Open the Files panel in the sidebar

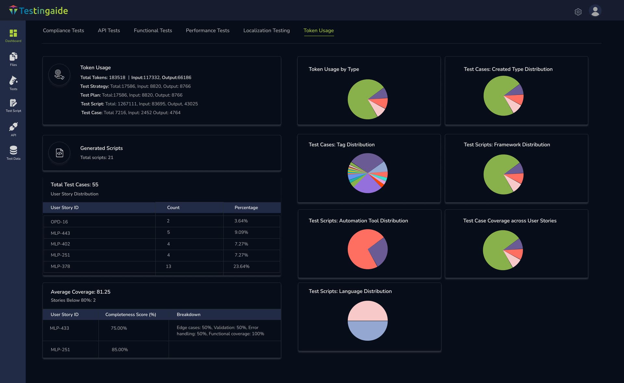coord(13,59)
